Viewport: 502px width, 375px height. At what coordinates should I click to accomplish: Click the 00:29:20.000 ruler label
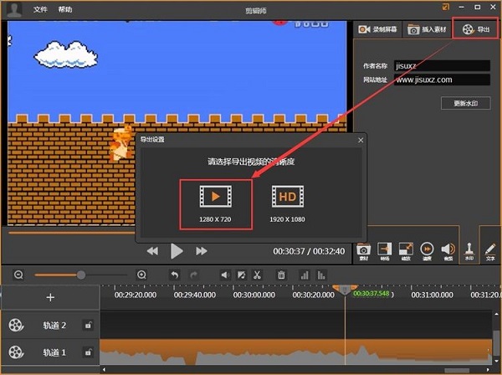(136, 295)
